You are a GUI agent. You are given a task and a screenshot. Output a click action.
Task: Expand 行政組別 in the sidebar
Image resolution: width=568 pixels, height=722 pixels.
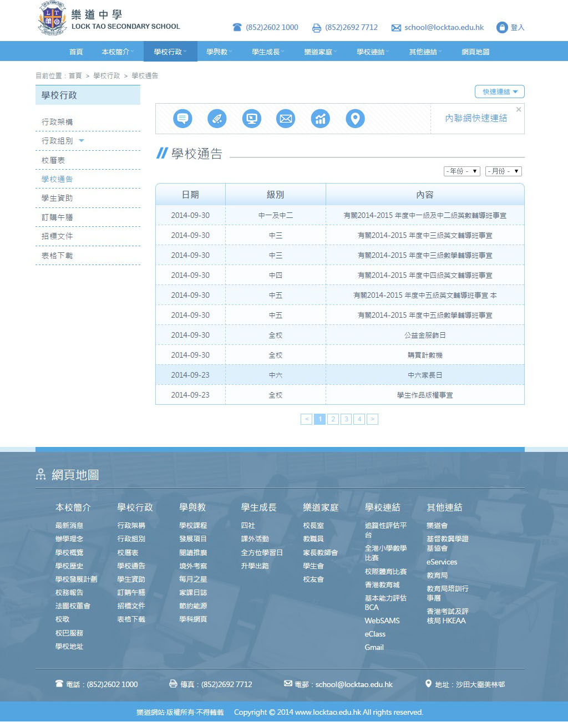point(82,141)
